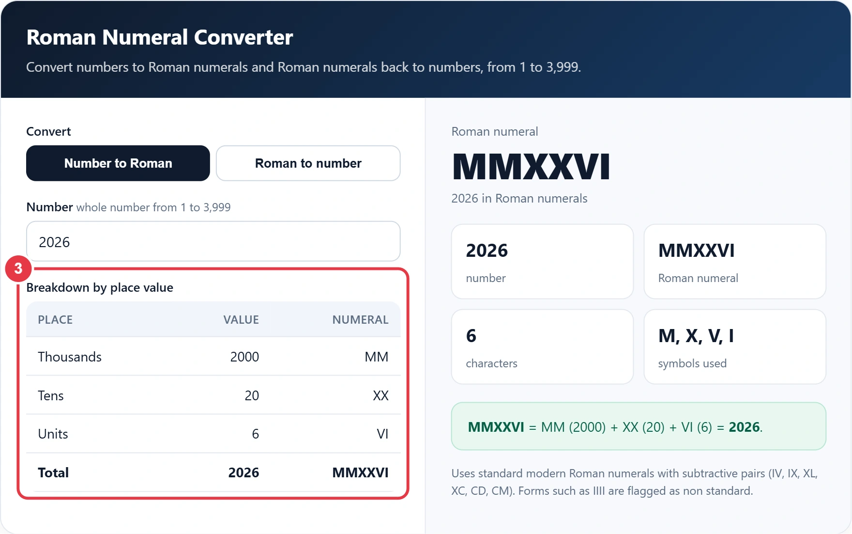Click the VALUE column header
This screenshot has height=534, width=852.
(241, 320)
